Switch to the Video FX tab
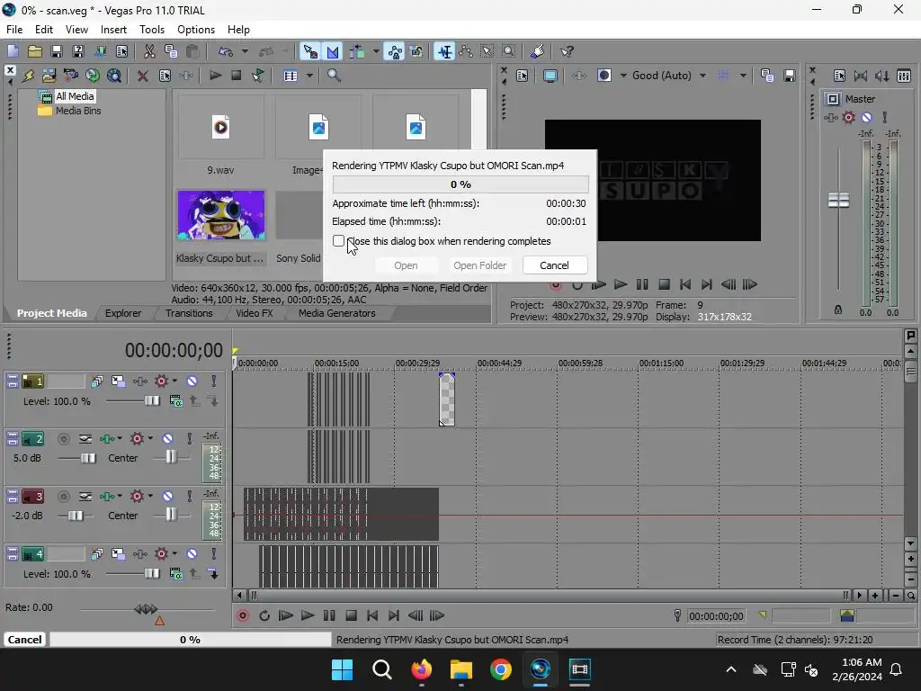Image resolution: width=921 pixels, height=691 pixels. click(x=255, y=313)
